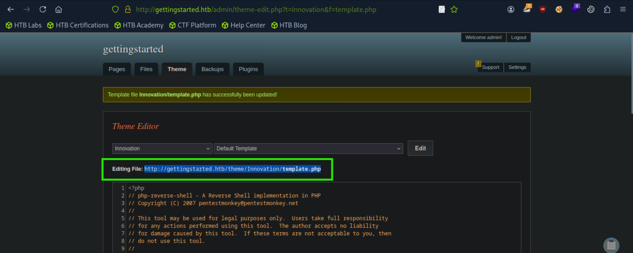633x253 pixels.
Task: Open the Support tab
Action: [490, 67]
